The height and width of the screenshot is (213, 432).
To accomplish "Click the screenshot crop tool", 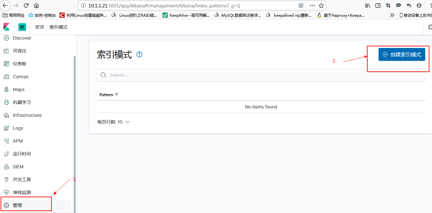I will 388,5.
